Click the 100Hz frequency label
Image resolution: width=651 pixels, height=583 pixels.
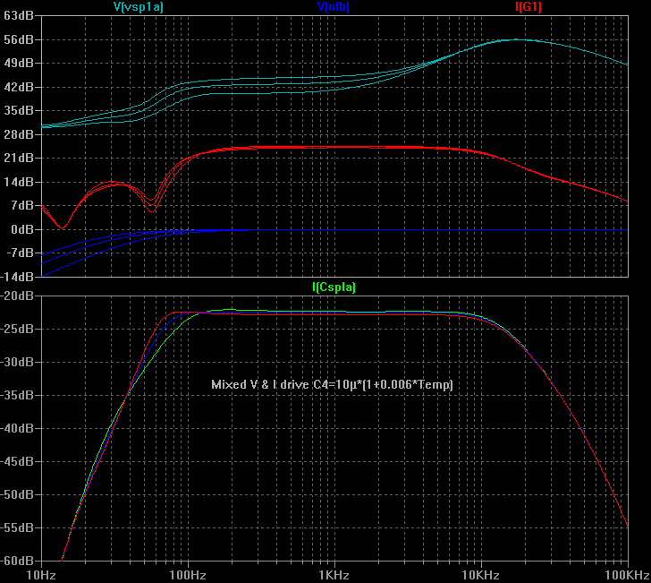tap(188, 576)
